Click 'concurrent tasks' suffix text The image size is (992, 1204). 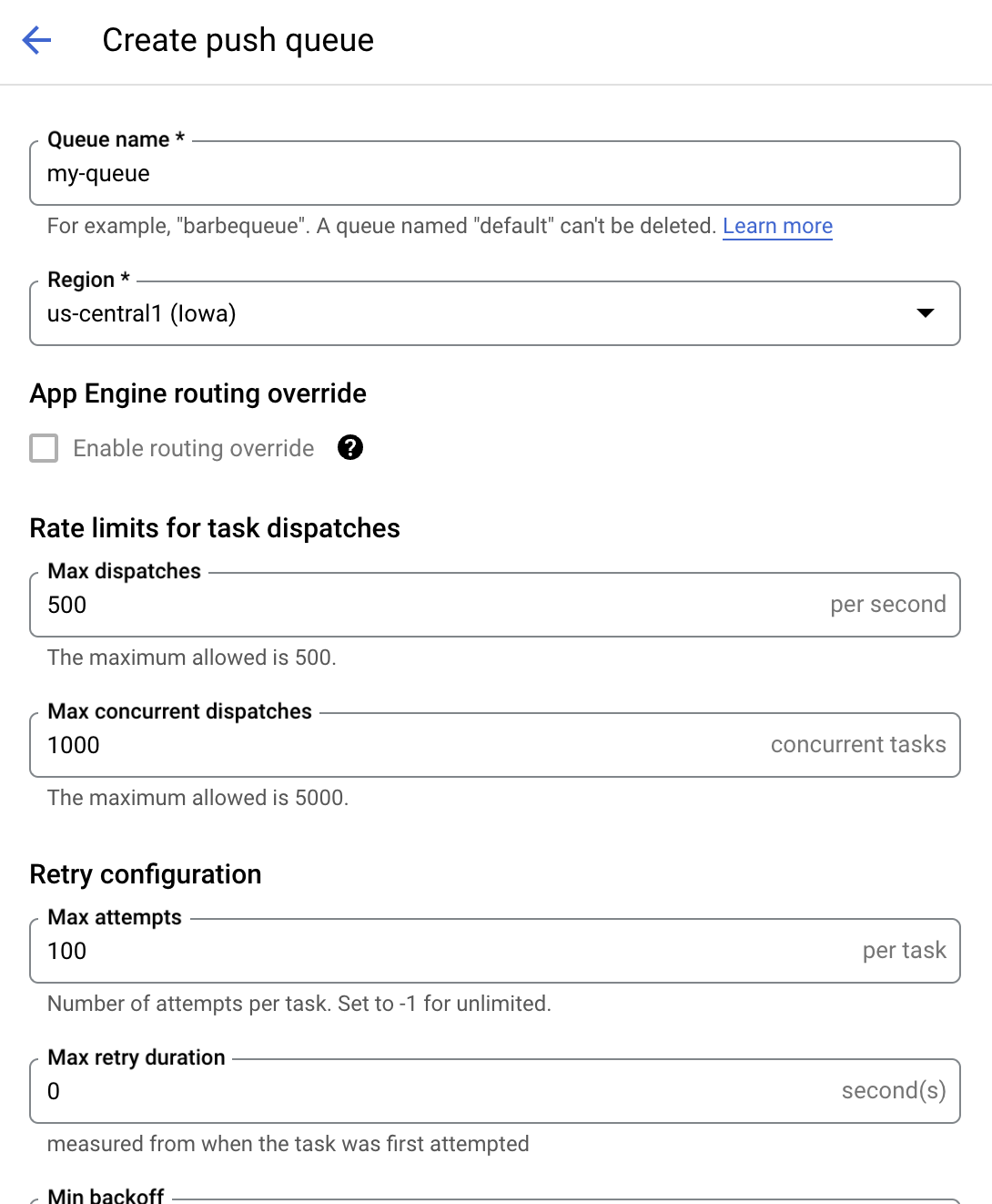pos(858,745)
